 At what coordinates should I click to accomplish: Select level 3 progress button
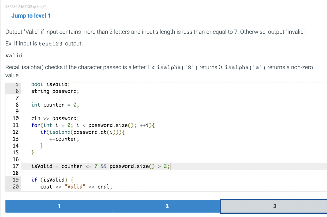tap(274, 206)
